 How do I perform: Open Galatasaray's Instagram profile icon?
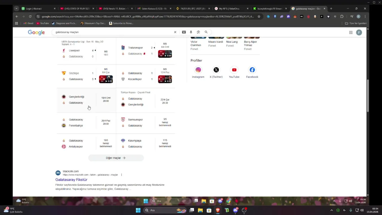[x=198, y=70]
